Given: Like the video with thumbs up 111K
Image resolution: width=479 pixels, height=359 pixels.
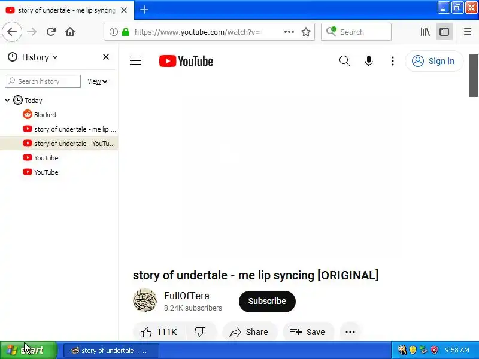Looking at the screenshot, I should point(159,332).
